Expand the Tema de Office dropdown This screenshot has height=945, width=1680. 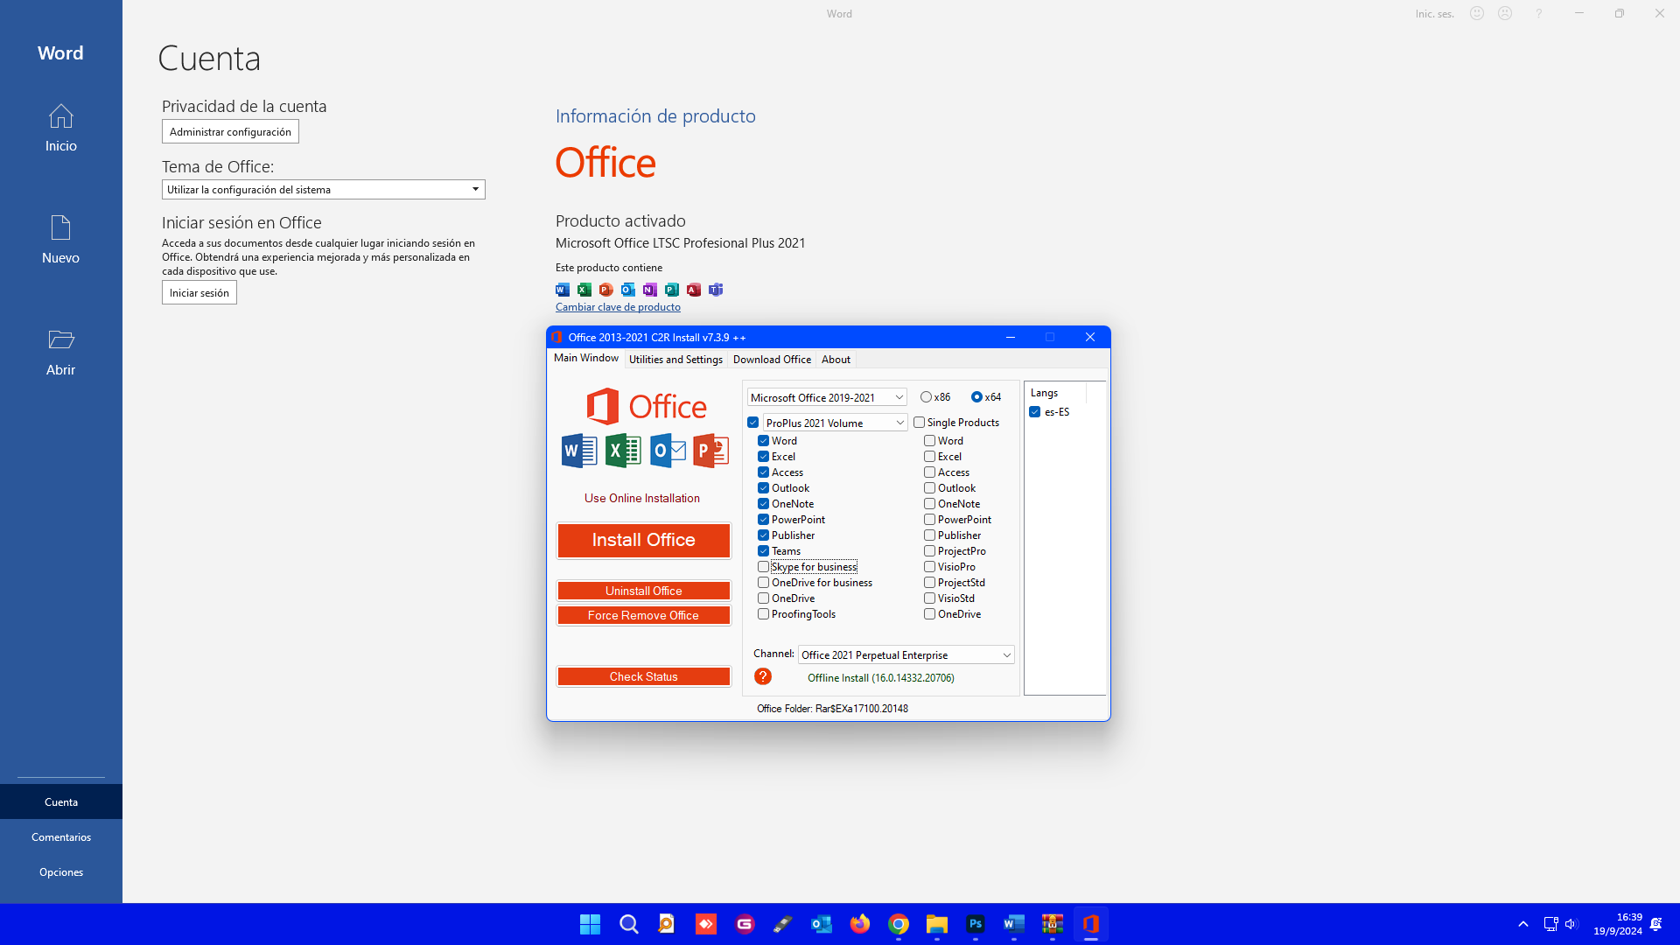tap(475, 190)
